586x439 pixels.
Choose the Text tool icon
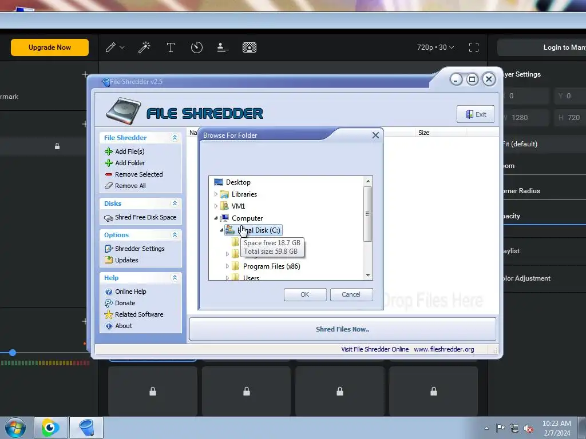[x=171, y=47]
